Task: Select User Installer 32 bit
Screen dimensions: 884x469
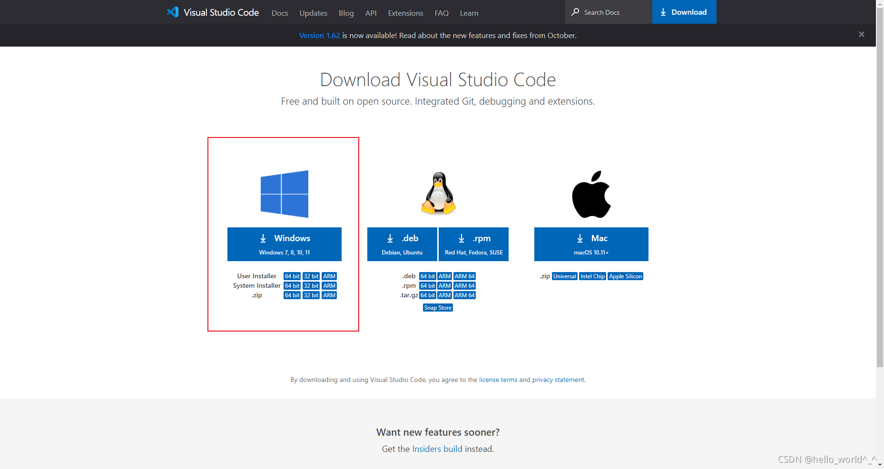Action: point(311,276)
